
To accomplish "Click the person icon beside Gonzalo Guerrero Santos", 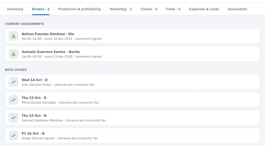I will pos(14,54).
